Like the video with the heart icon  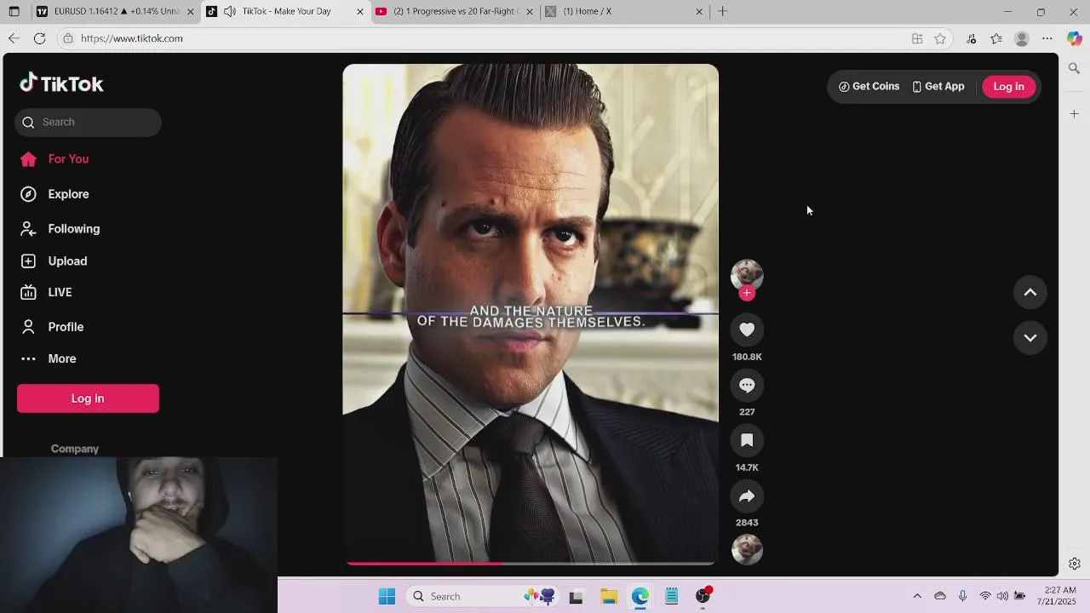click(x=747, y=330)
